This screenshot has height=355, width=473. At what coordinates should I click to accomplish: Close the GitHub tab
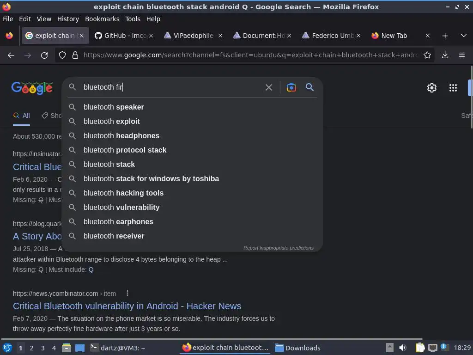coord(151,36)
